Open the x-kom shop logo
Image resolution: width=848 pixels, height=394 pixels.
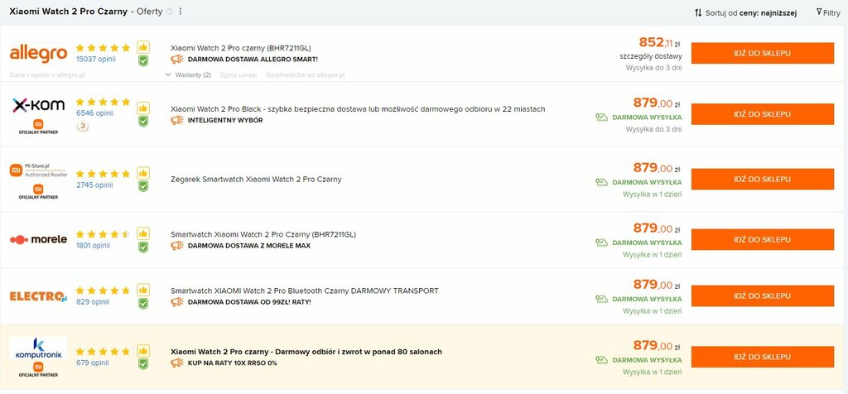click(38, 105)
